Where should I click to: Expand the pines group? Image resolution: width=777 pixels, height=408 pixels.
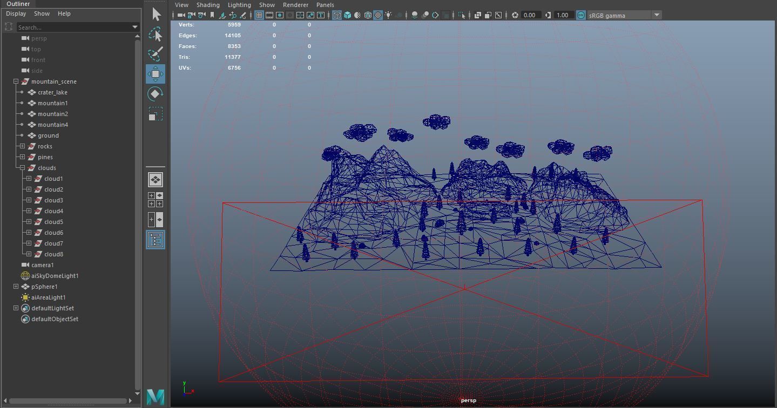coord(22,157)
